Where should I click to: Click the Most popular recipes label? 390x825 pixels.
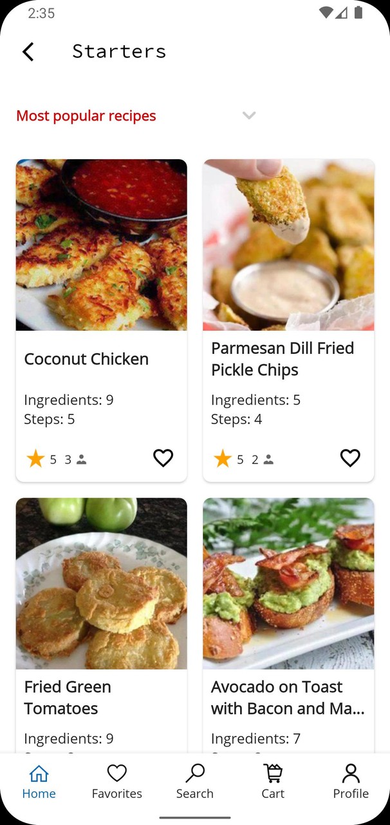[86, 115]
